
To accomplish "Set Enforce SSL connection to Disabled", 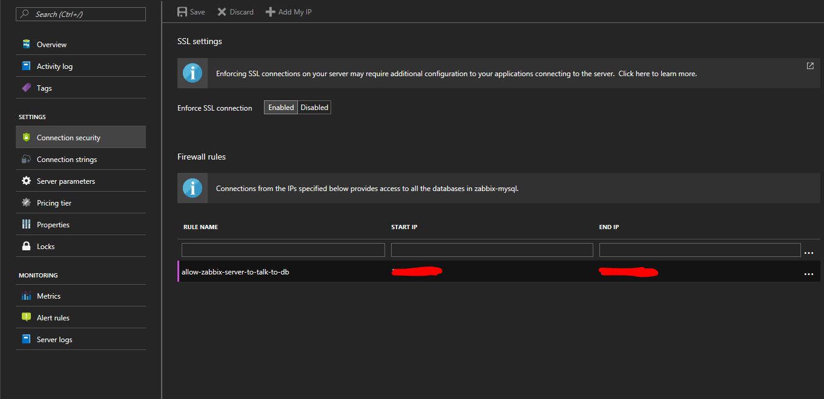I will 314,108.
